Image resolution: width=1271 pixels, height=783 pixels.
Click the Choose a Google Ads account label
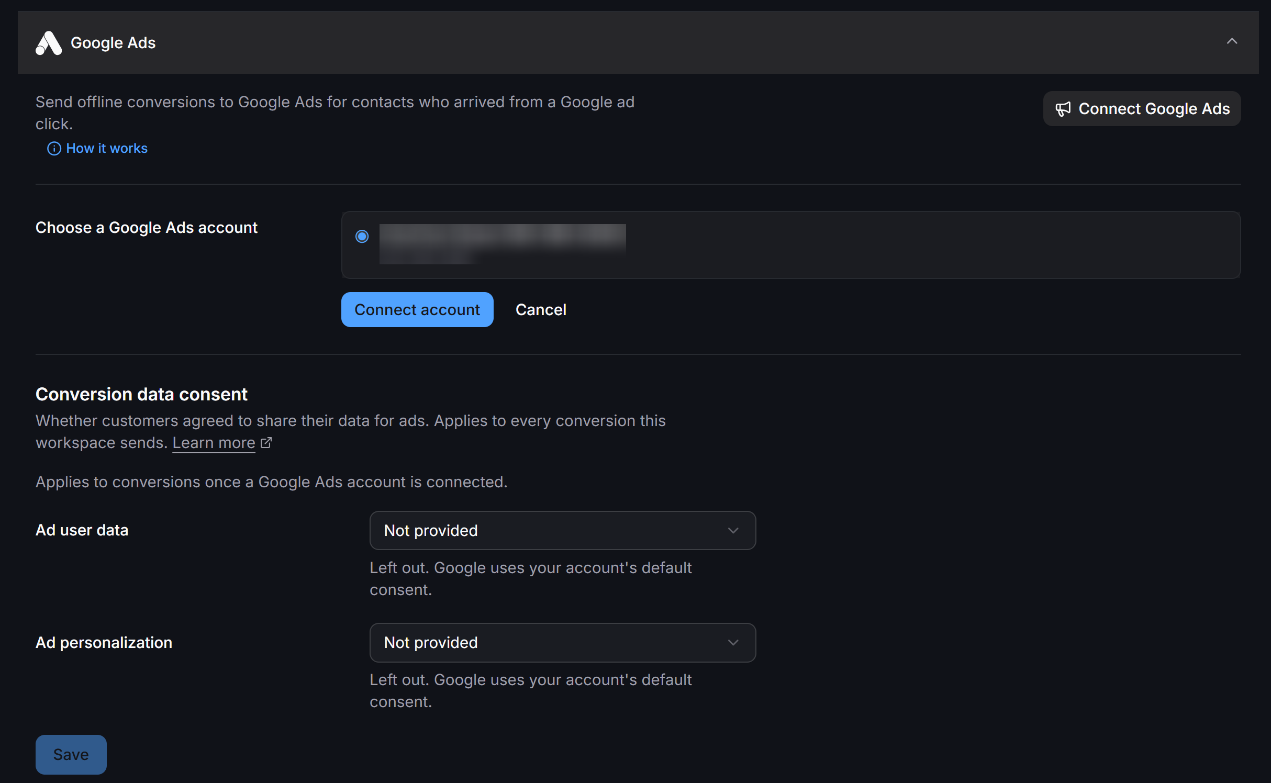[x=147, y=228]
